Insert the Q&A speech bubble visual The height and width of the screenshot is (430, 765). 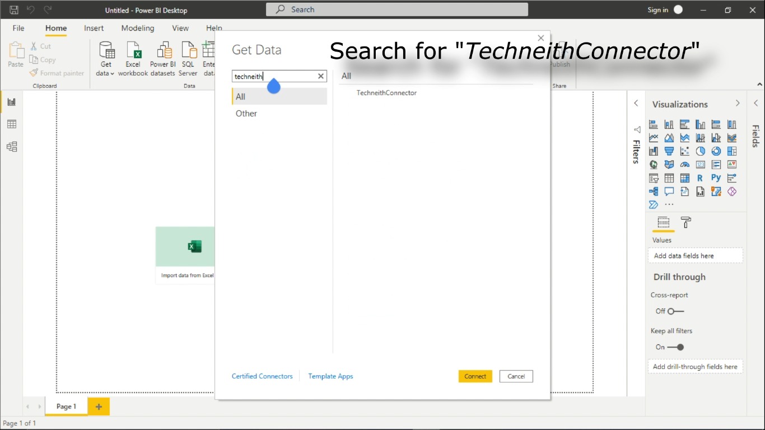coord(669,191)
